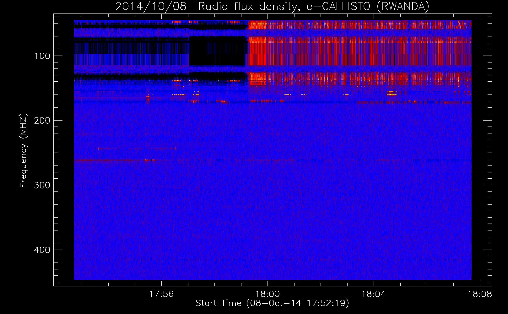Click the plot title '2014/10/08 Radio flux density'
This screenshot has height=314, width=508.
click(x=272, y=6)
